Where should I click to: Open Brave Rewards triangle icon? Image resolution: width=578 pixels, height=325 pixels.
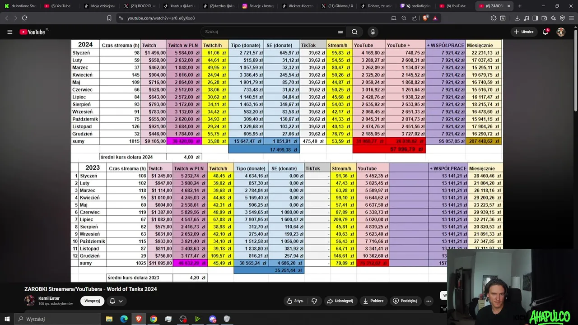pos(435,18)
